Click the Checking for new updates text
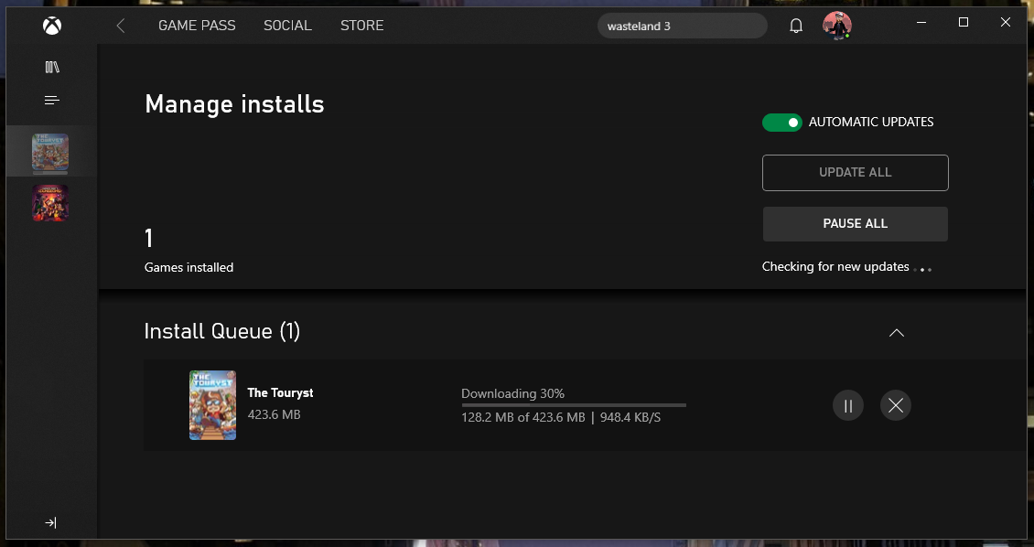 835,267
